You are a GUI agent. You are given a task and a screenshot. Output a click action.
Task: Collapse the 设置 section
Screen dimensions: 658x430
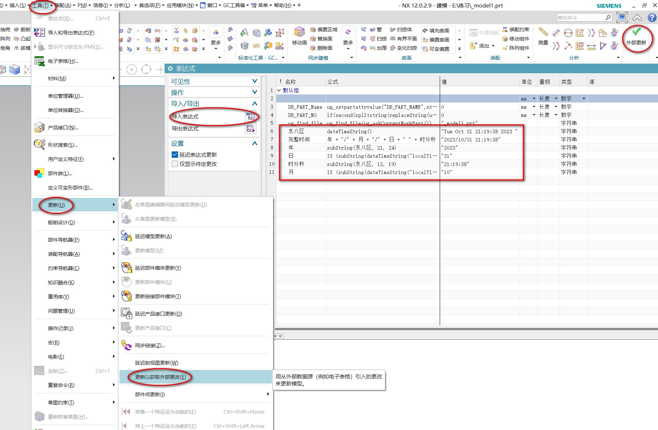click(x=255, y=143)
